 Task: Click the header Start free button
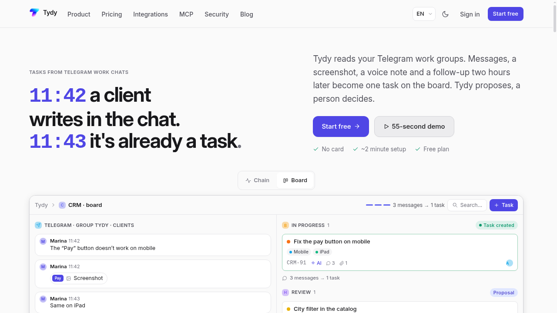506,14
